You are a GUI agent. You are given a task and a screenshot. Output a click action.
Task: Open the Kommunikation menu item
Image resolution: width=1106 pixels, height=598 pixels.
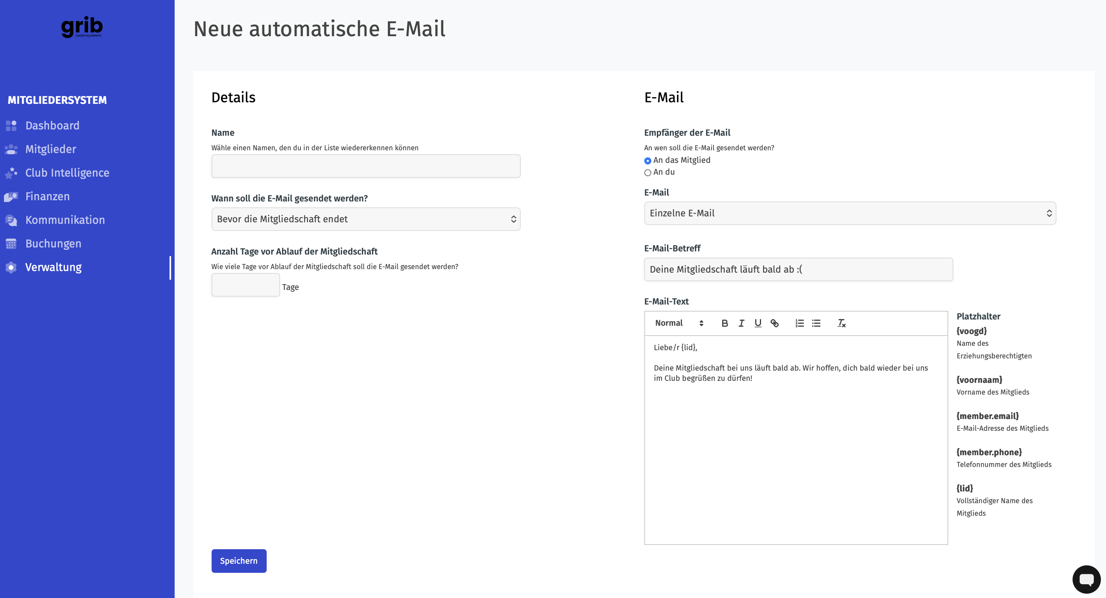[x=65, y=220]
